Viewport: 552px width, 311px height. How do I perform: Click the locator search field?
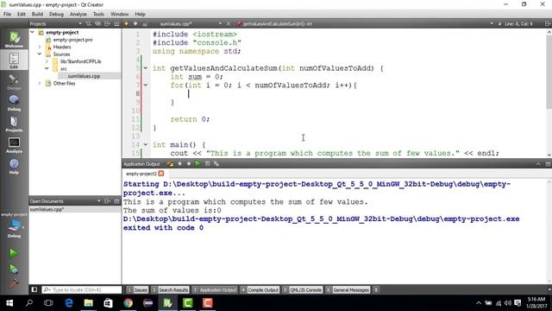[82, 289]
